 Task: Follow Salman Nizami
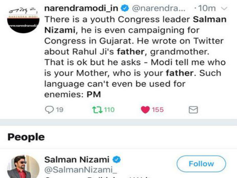201,163
